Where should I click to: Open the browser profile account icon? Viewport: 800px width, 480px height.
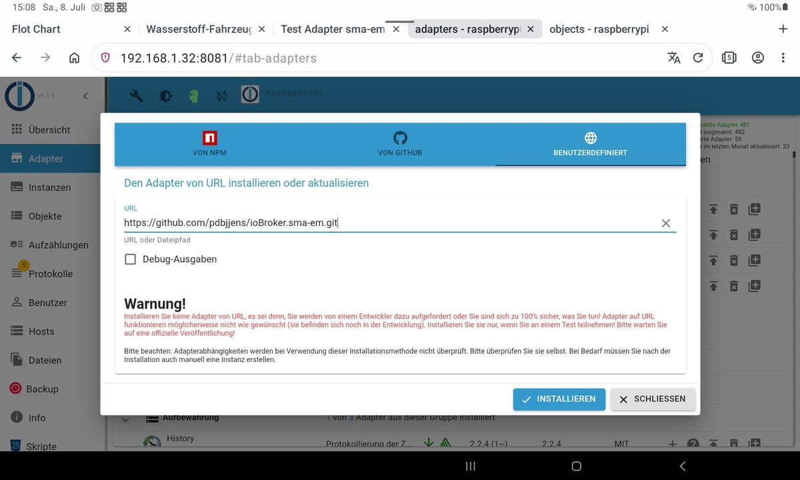pos(758,58)
